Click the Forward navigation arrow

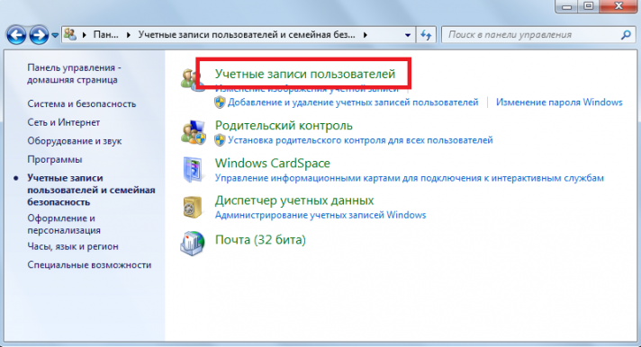point(39,35)
